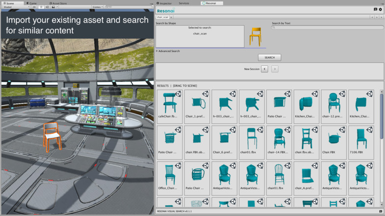Select the chair-14.FBX... result thumbnail
Image resolution: width=385 pixels, height=216 pixels.
pyautogui.click(x=279, y=142)
